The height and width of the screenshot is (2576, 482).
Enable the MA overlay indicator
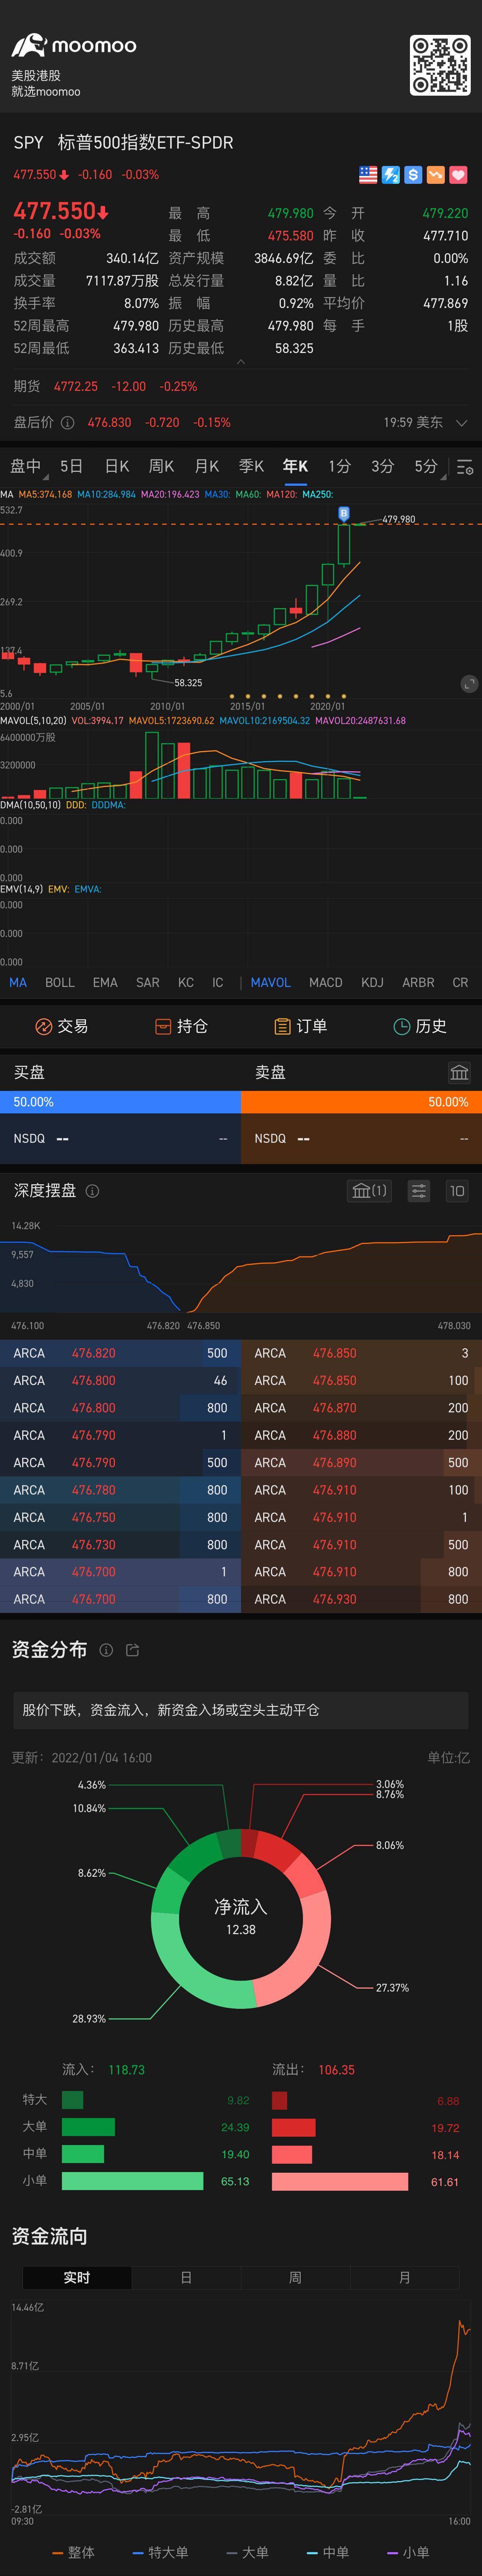pyautogui.click(x=18, y=982)
